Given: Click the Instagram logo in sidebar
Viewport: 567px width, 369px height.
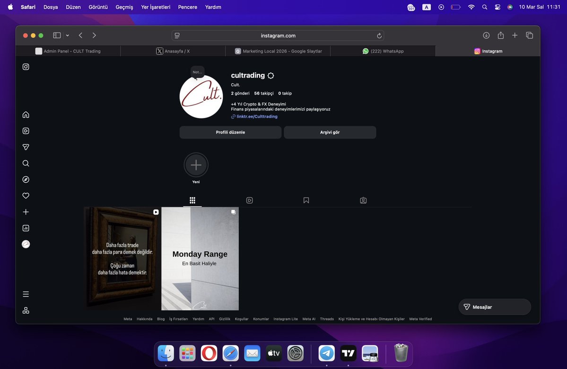Looking at the screenshot, I should tap(26, 67).
